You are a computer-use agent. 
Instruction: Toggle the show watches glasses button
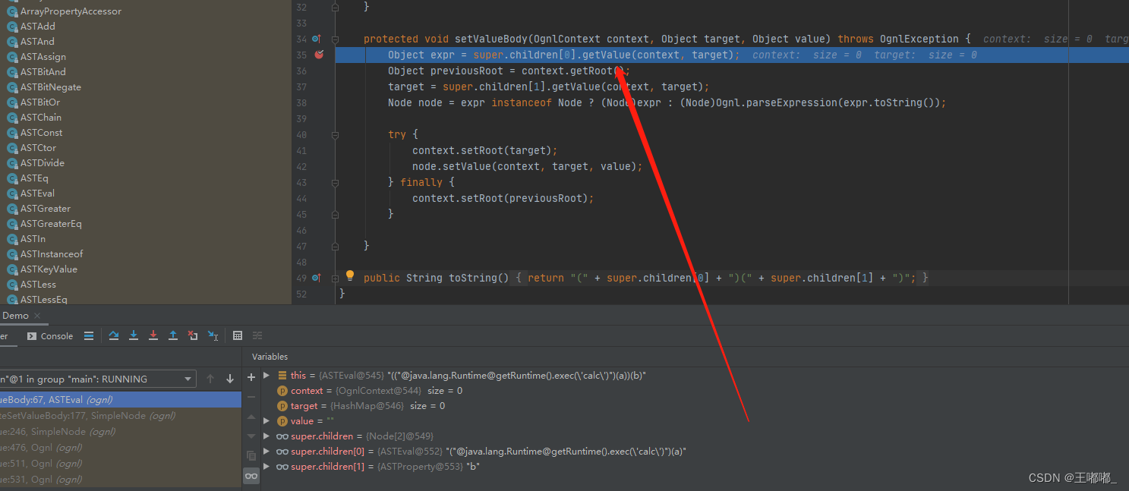(251, 476)
